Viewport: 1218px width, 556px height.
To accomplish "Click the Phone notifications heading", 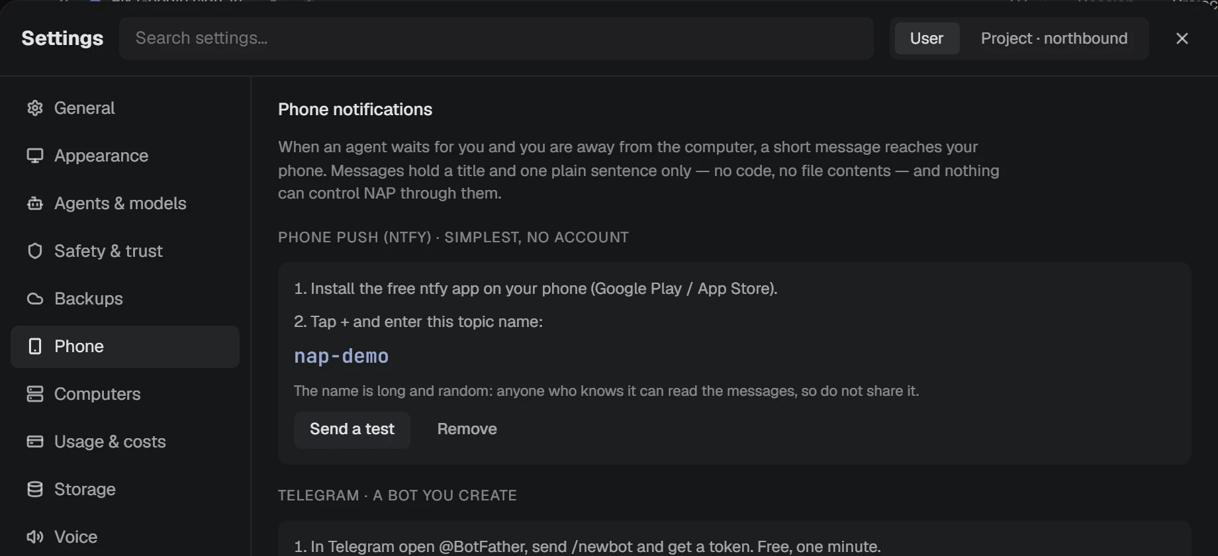I will [355, 109].
